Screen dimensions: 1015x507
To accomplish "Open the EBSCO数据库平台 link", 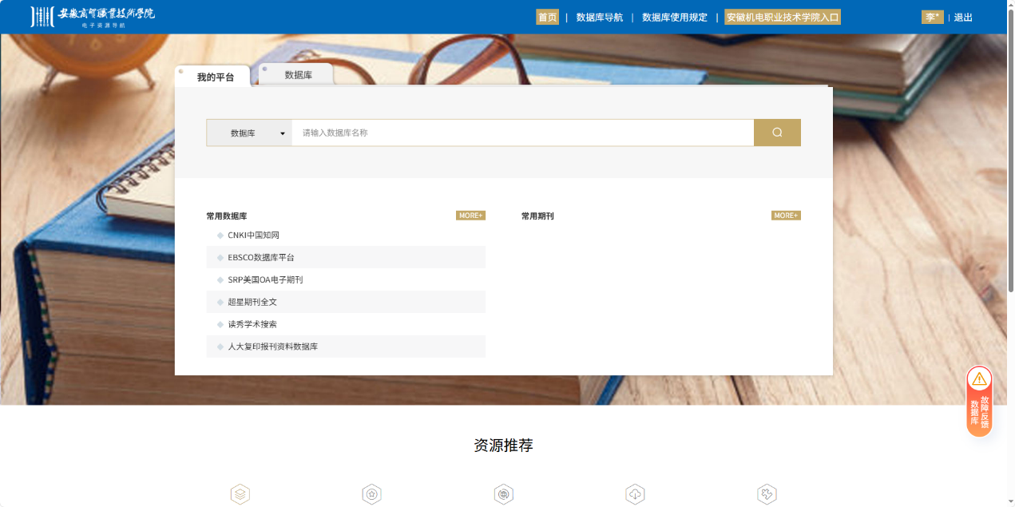I will click(x=260, y=258).
